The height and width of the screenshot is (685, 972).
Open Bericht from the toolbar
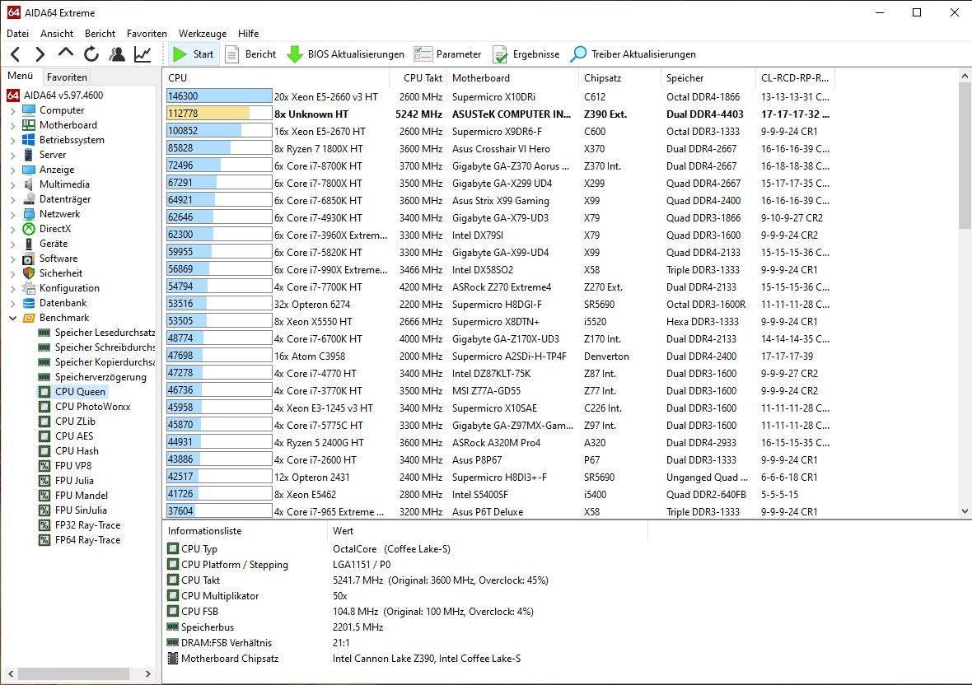[250, 54]
